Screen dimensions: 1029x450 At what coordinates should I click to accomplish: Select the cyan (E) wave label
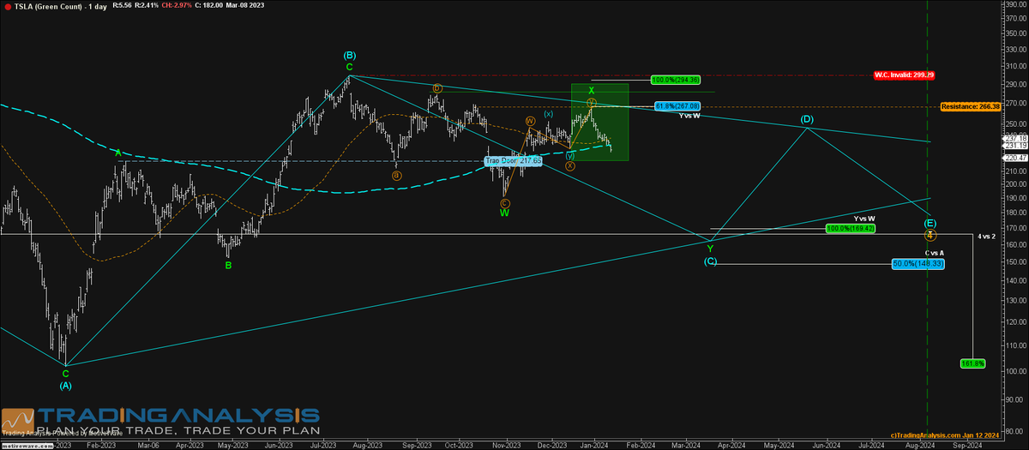(x=930, y=223)
